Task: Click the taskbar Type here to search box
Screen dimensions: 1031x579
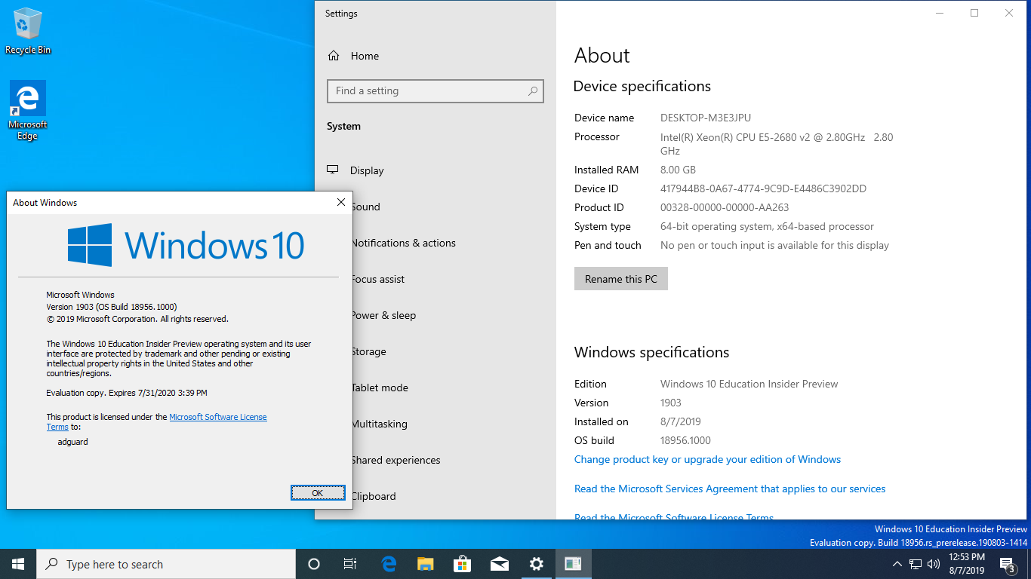Action: (166, 564)
